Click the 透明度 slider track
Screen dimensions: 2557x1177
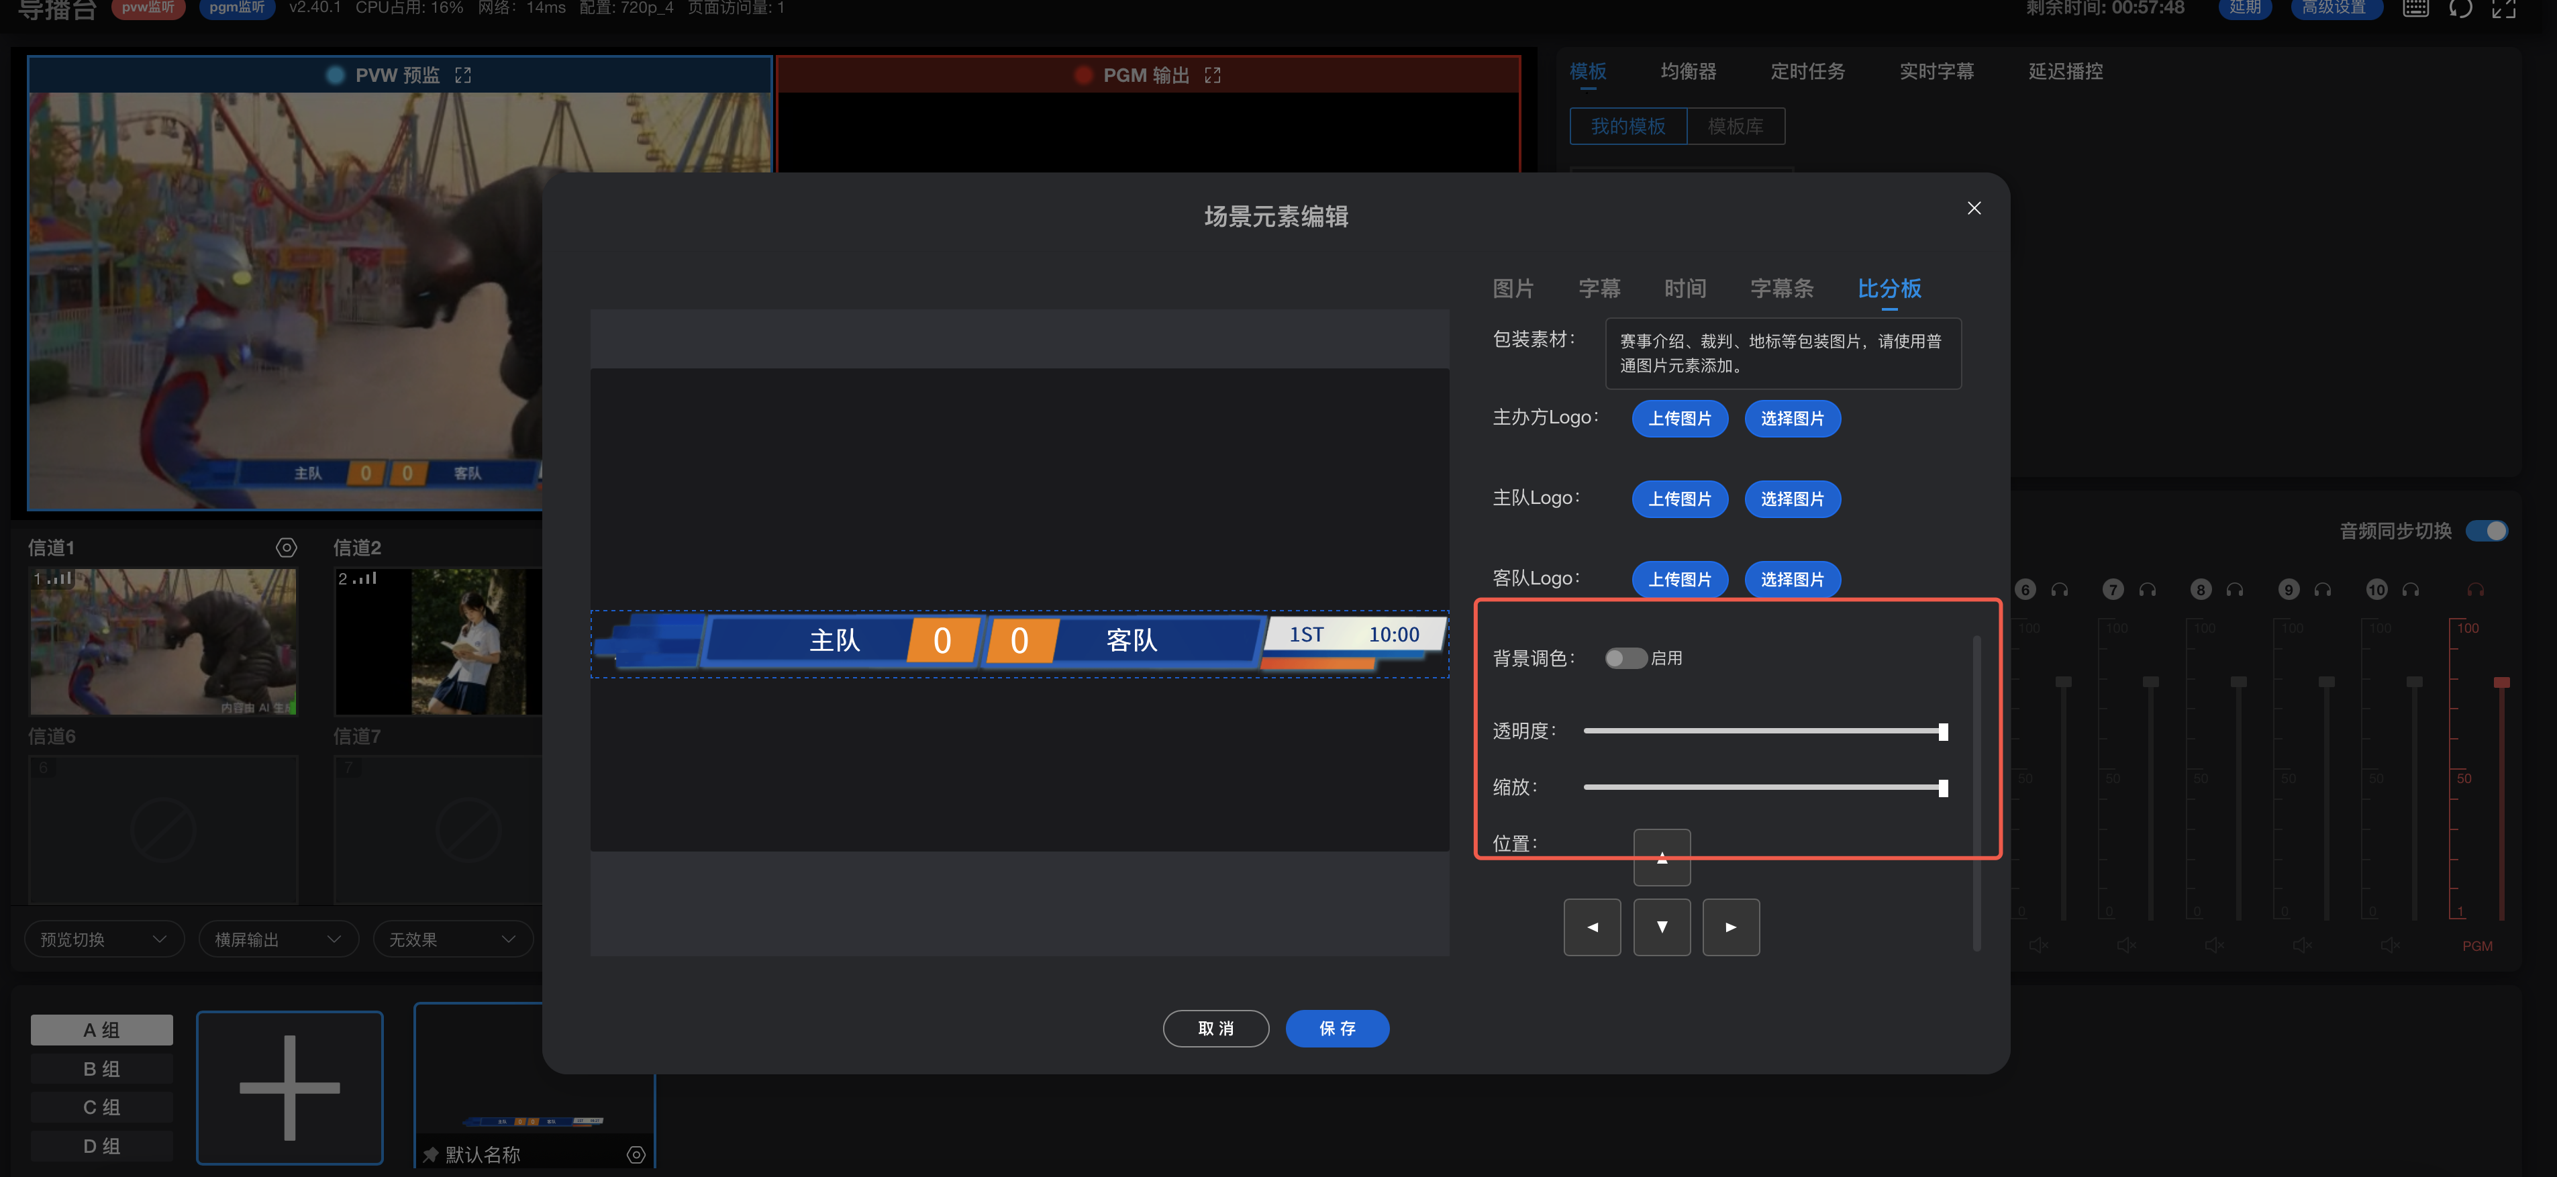[x=1765, y=731]
